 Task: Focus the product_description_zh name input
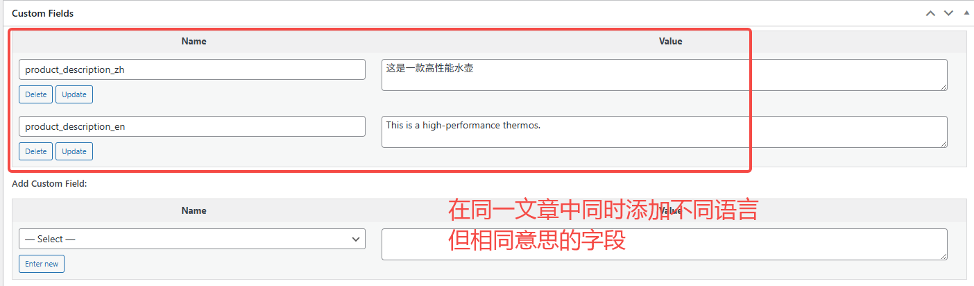(x=192, y=69)
